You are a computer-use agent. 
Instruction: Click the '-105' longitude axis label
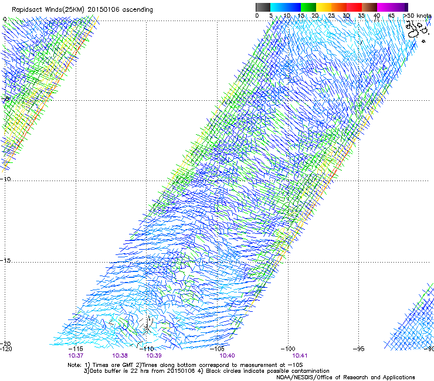point(217,349)
